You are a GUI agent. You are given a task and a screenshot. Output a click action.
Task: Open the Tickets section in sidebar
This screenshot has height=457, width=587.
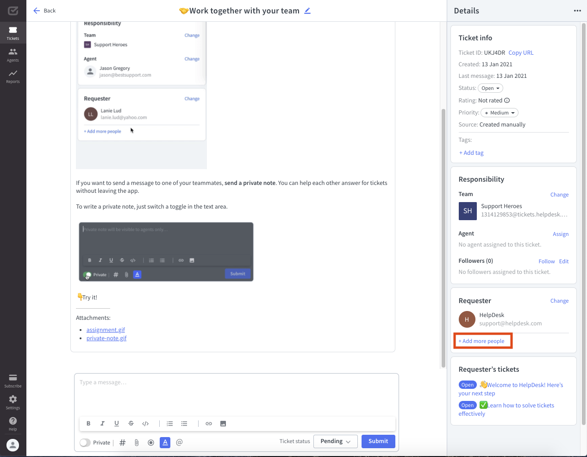coord(13,33)
